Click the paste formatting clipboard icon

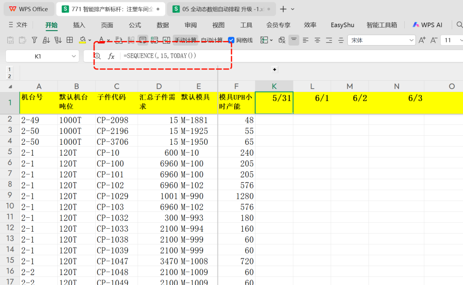(x=23, y=40)
